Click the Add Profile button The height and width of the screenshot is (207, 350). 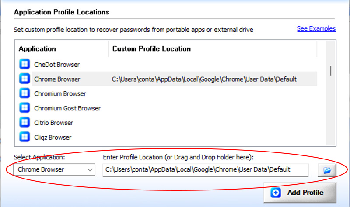(300, 193)
